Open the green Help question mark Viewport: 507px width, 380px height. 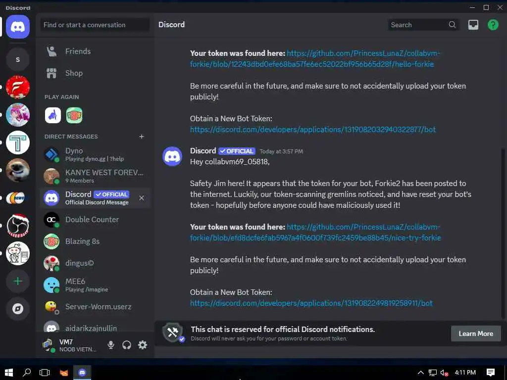[x=493, y=25]
